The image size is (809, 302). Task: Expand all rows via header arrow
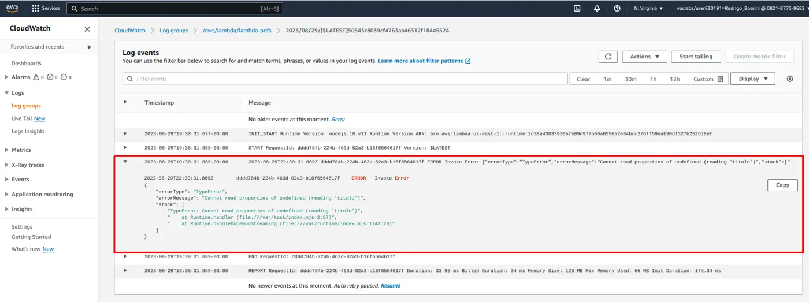point(125,102)
